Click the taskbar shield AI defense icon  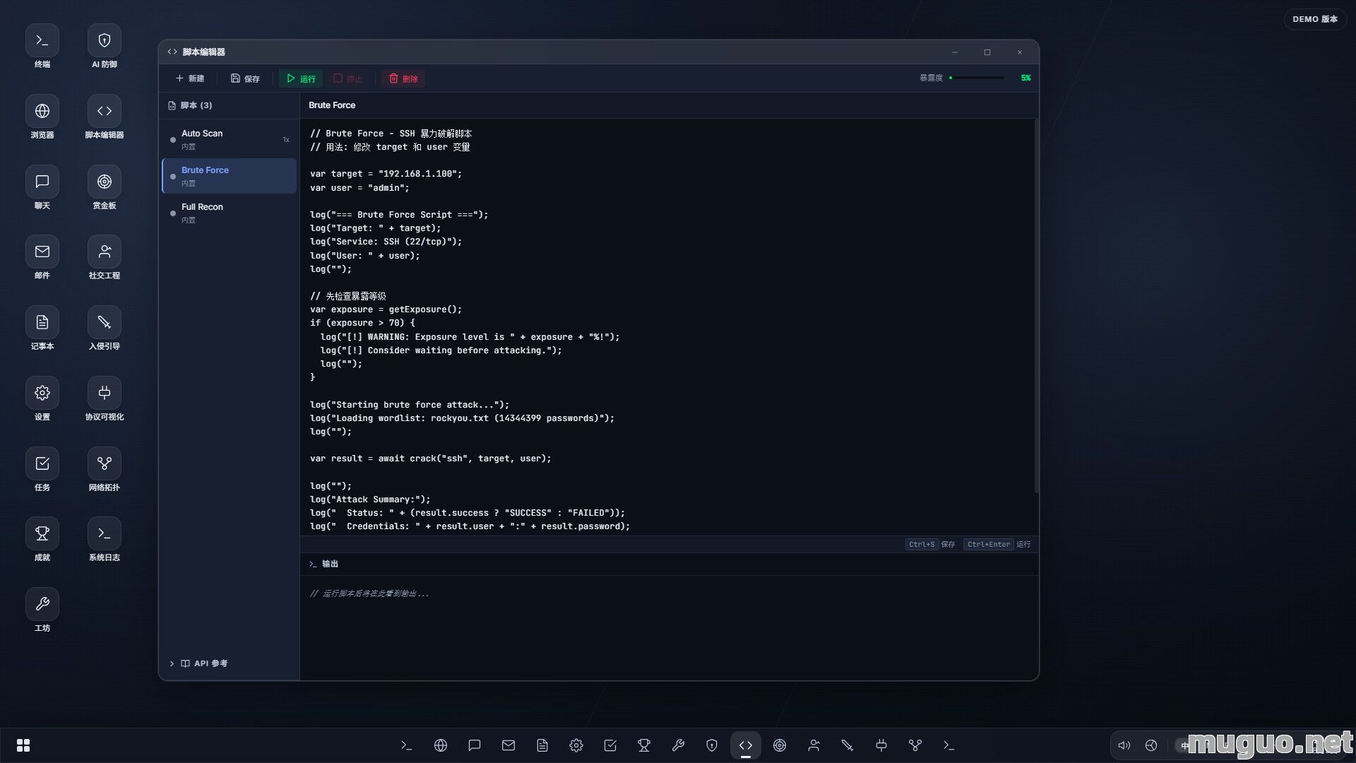point(712,745)
